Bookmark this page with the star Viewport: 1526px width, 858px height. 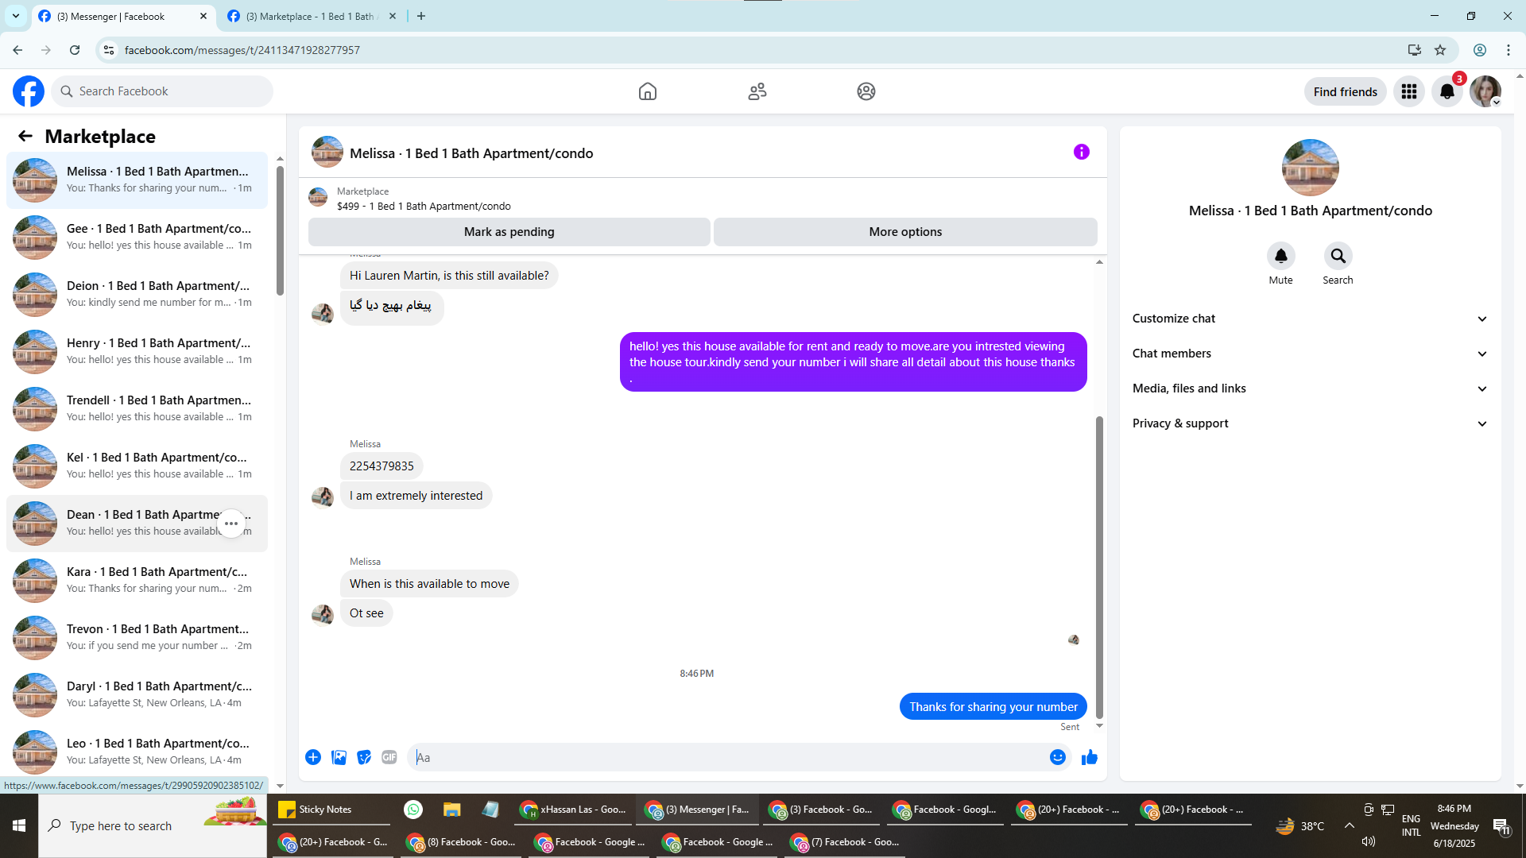click(x=1440, y=50)
